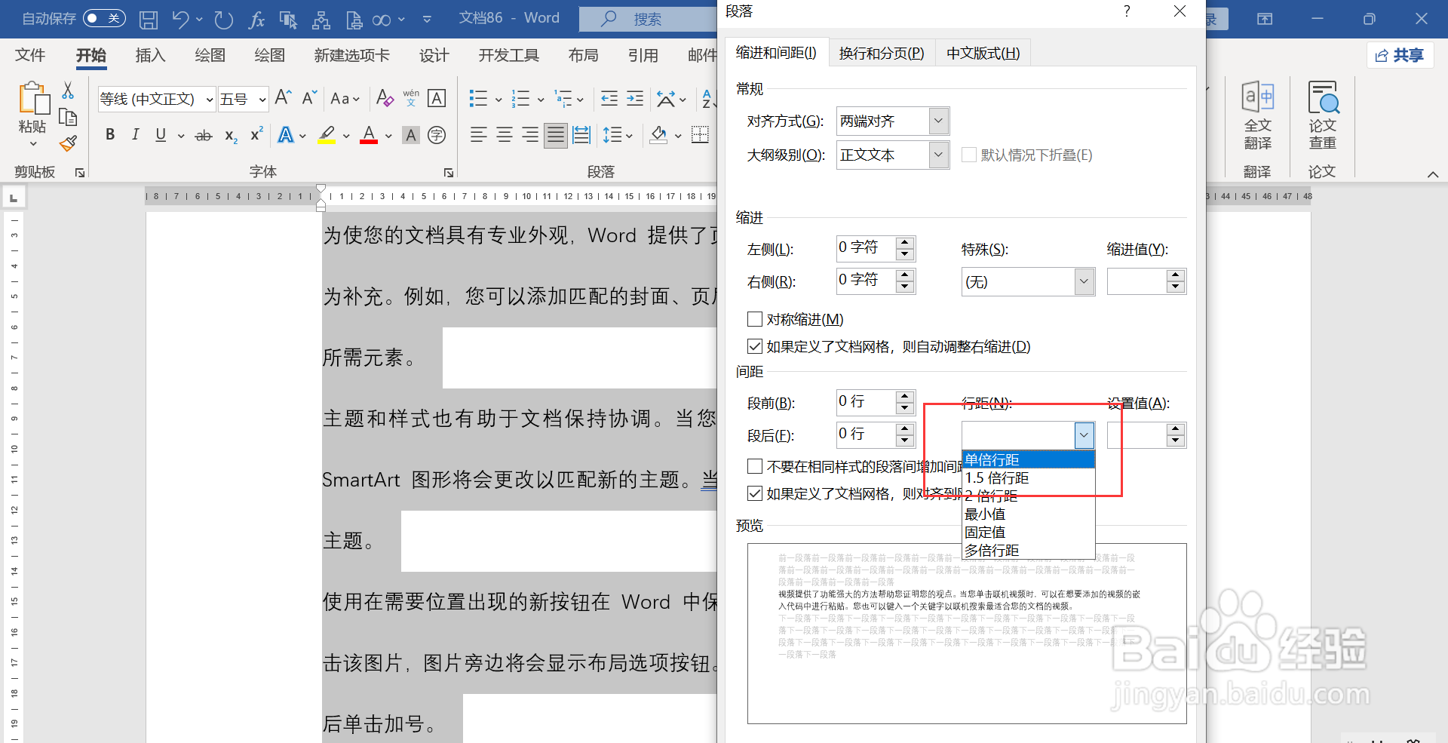Image resolution: width=1448 pixels, height=743 pixels.
Task: Select 1.5 倍行距 option
Action: 1029,477
